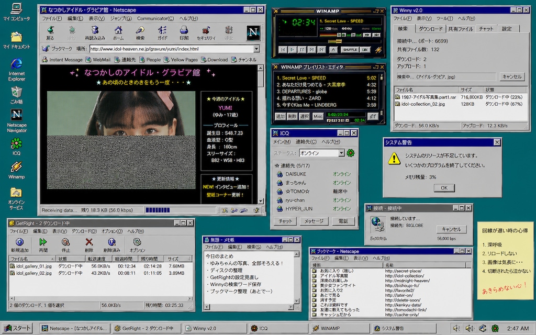
Task: Open the Communicator(C) menu in Netscape
Action: click(155, 18)
